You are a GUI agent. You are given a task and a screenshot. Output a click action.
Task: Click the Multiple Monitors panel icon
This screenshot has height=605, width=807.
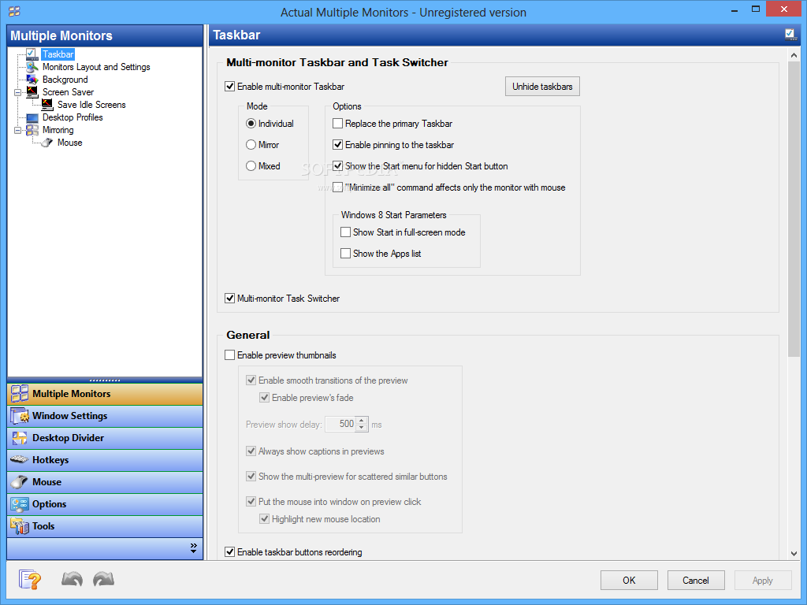20,394
